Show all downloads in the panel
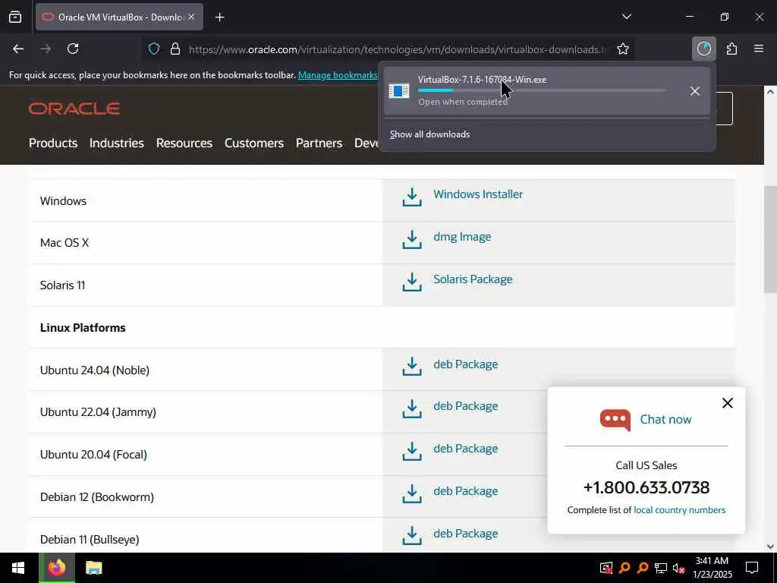Viewport: 777px width, 583px height. pyautogui.click(x=429, y=134)
